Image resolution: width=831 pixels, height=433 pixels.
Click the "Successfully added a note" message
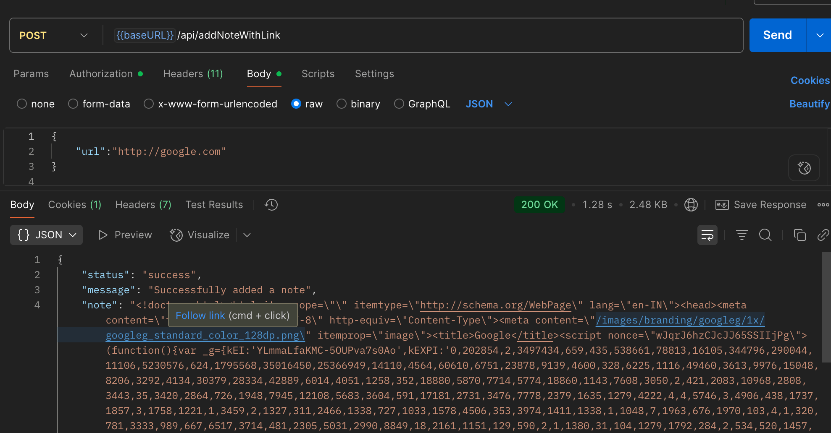point(230,290)
